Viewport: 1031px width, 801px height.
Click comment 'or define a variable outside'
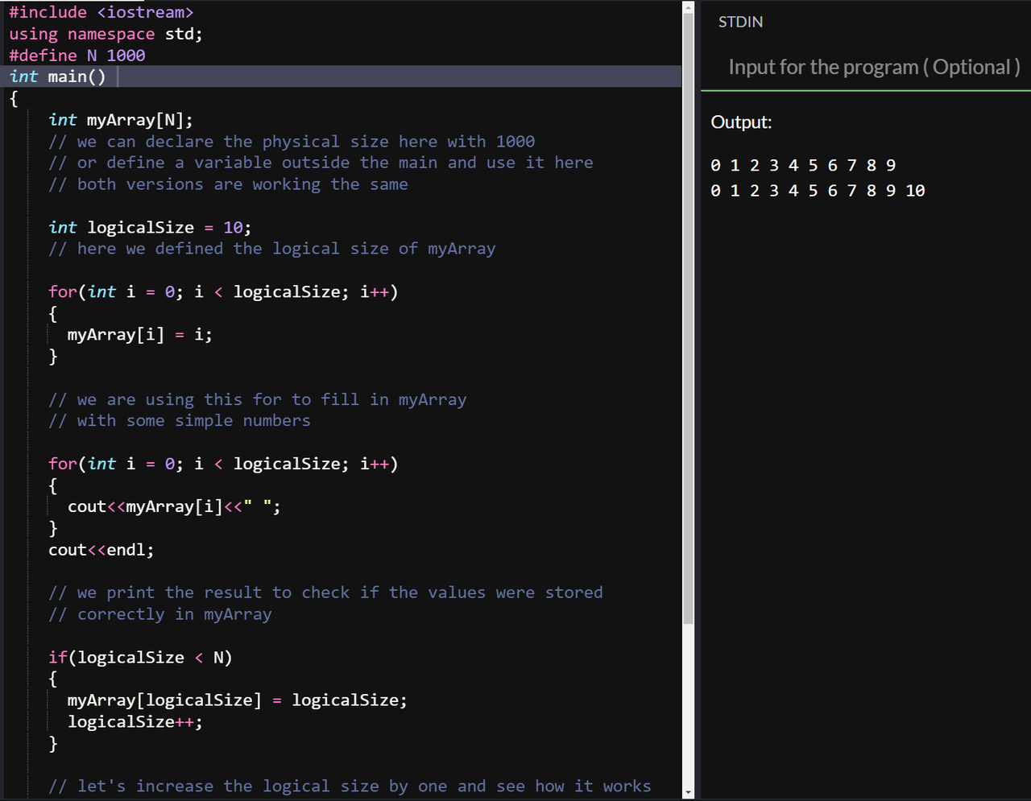coord(321,163)
